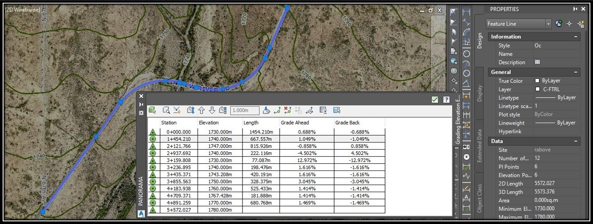Click the Layer C-FTRL color swatch
This screenshot has height=224, width=593.
coord(537,89)
